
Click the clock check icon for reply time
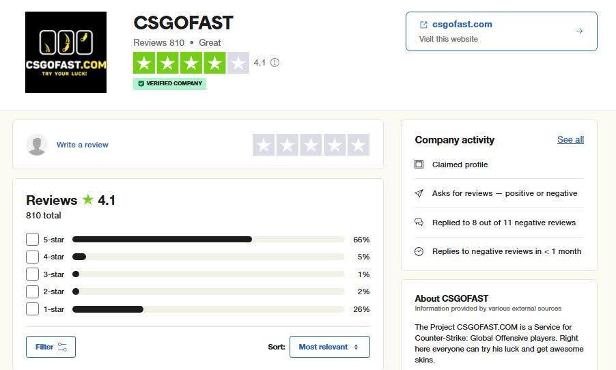click(x=419, y=251)
